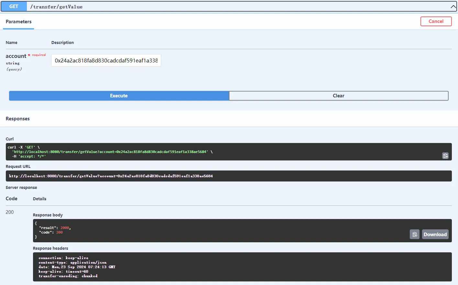The width and height of the screenshot is (458, 285).
Task: Click the Responses section heading
Action: pyautogui.click(x=17, y=119)
